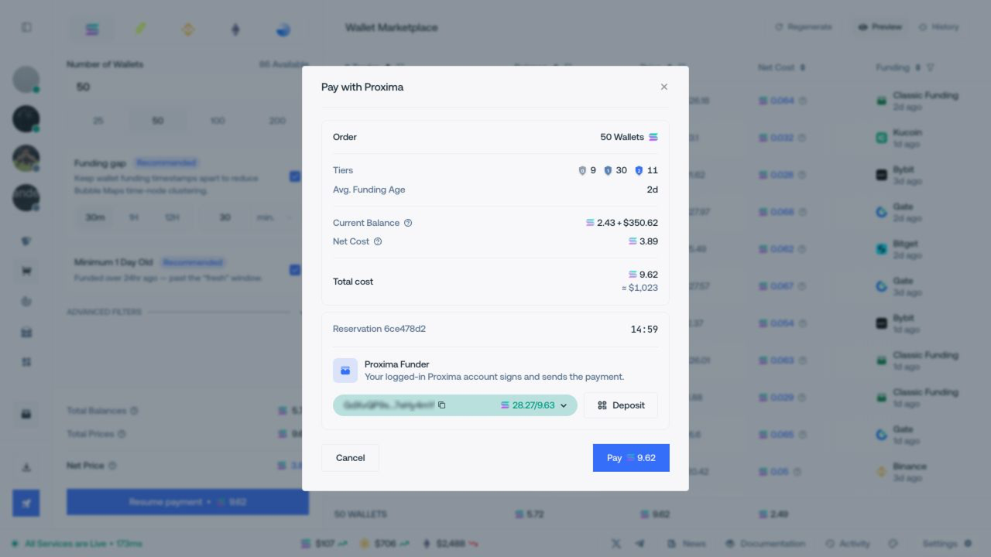991x557 pixels.
Task: Open the min. time unit dropdown
Action: pos(273,217)
